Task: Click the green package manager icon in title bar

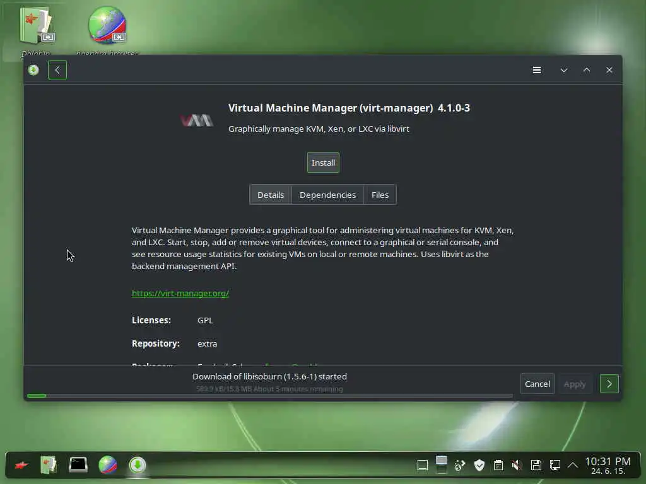Action: (x=34, y=70)
